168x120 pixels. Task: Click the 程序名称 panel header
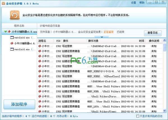(19, 26)
